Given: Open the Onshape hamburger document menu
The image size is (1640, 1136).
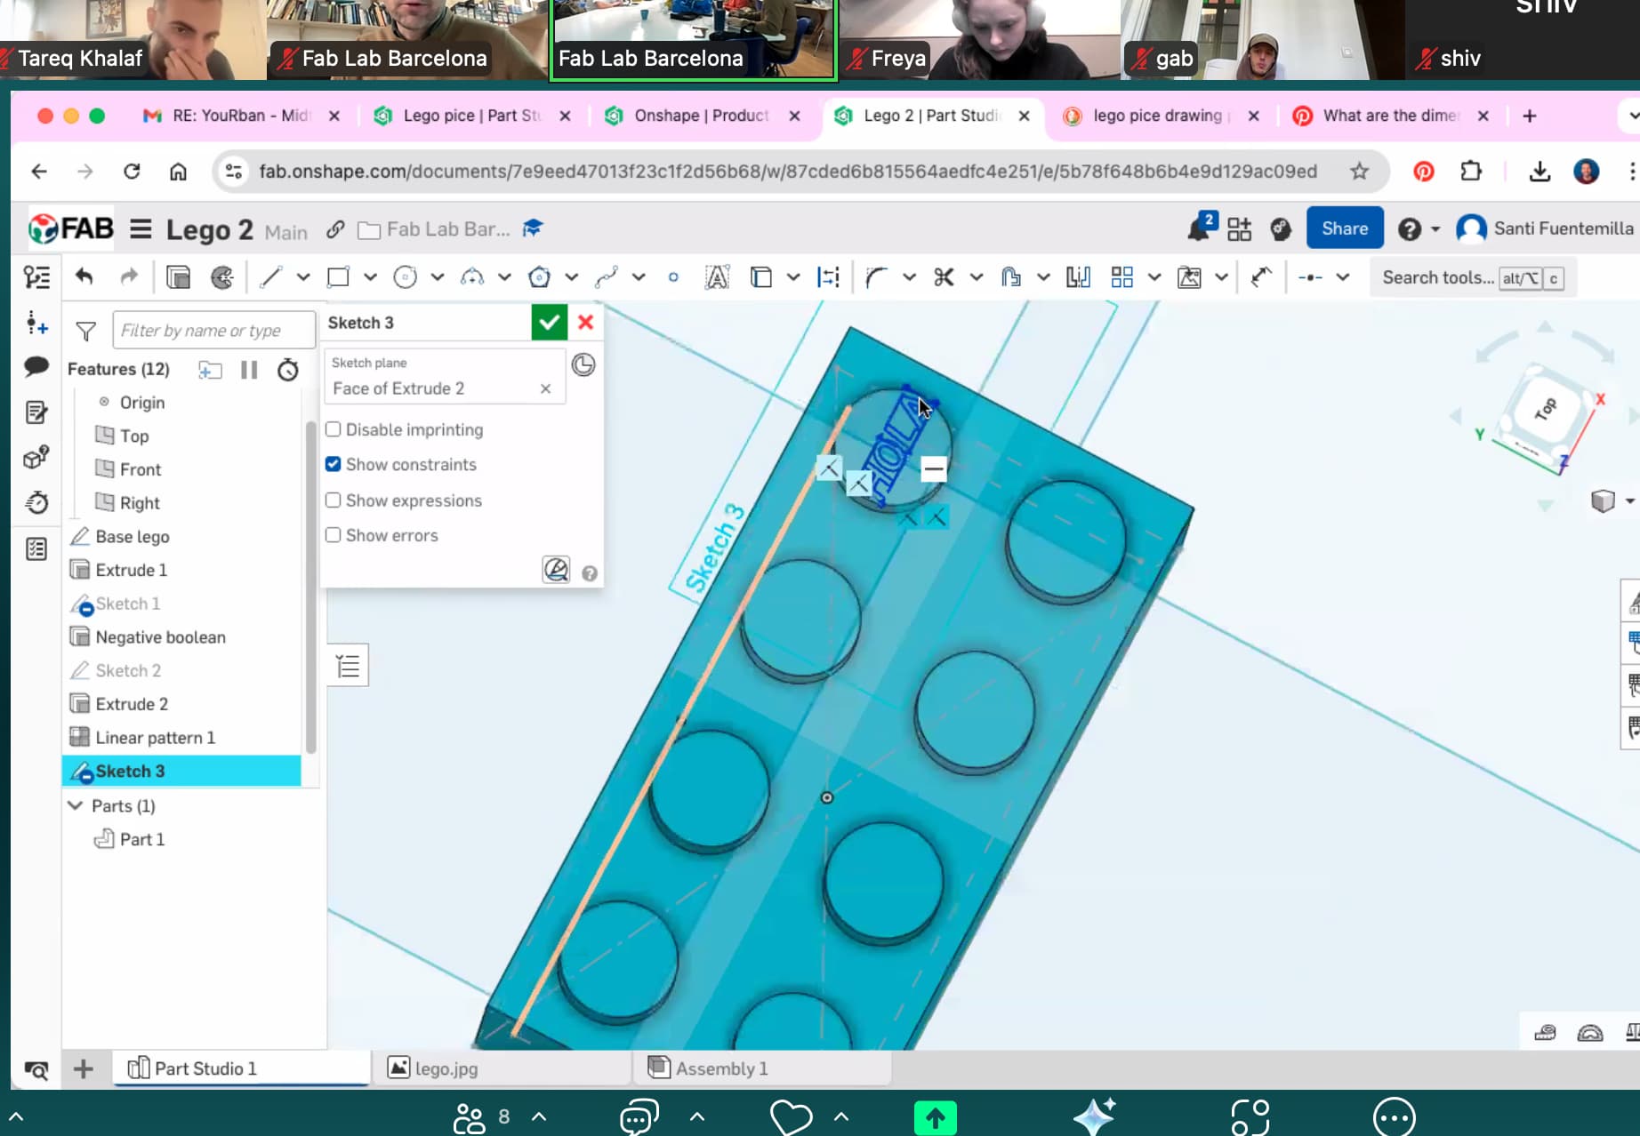Looking at the screenshot, I should pyautogui.click(x=141, y=229).
